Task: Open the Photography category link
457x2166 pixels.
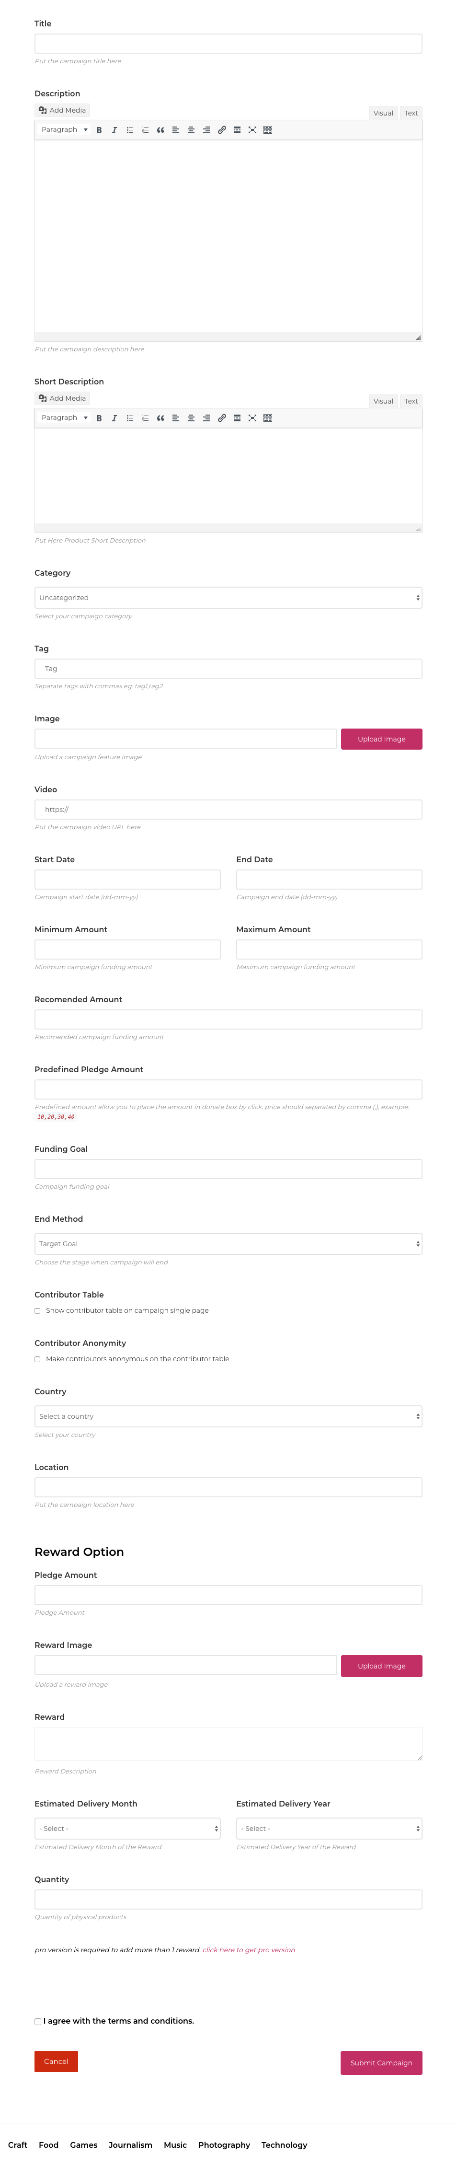Action: click(x=224, y=2145)
